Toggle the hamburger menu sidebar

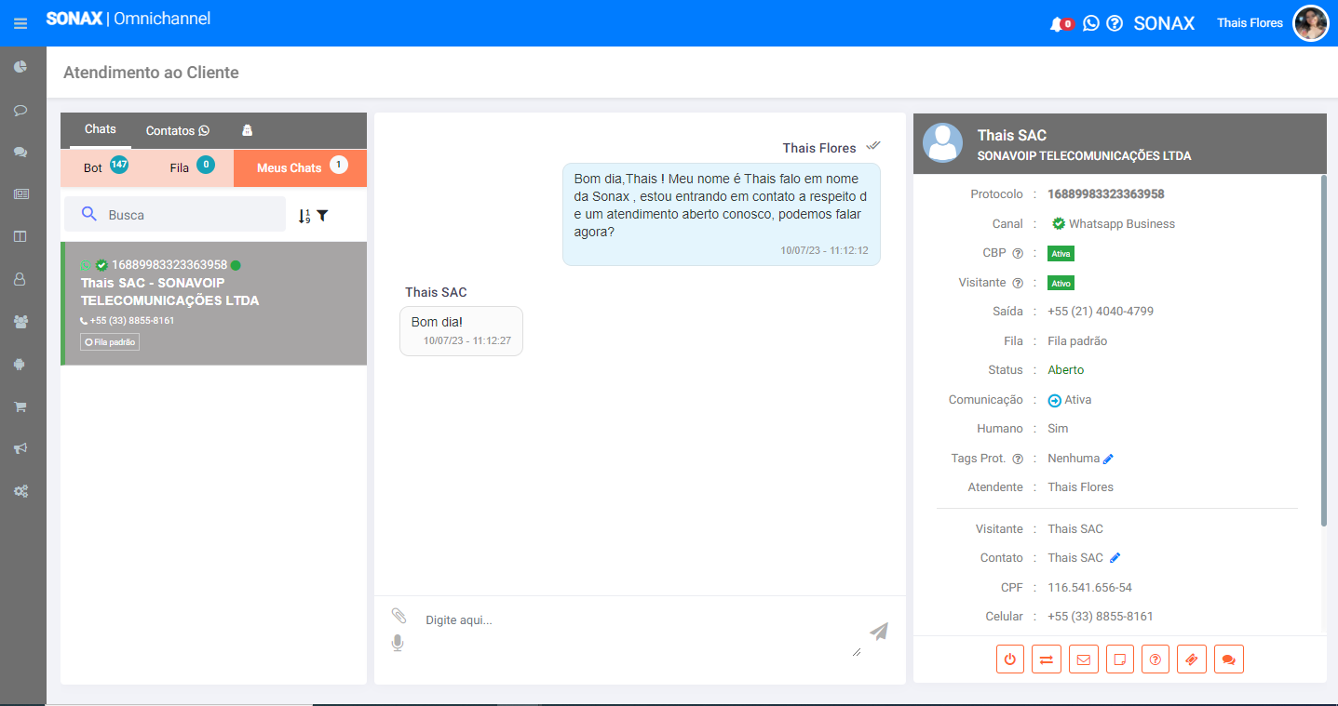coord(20,23)
